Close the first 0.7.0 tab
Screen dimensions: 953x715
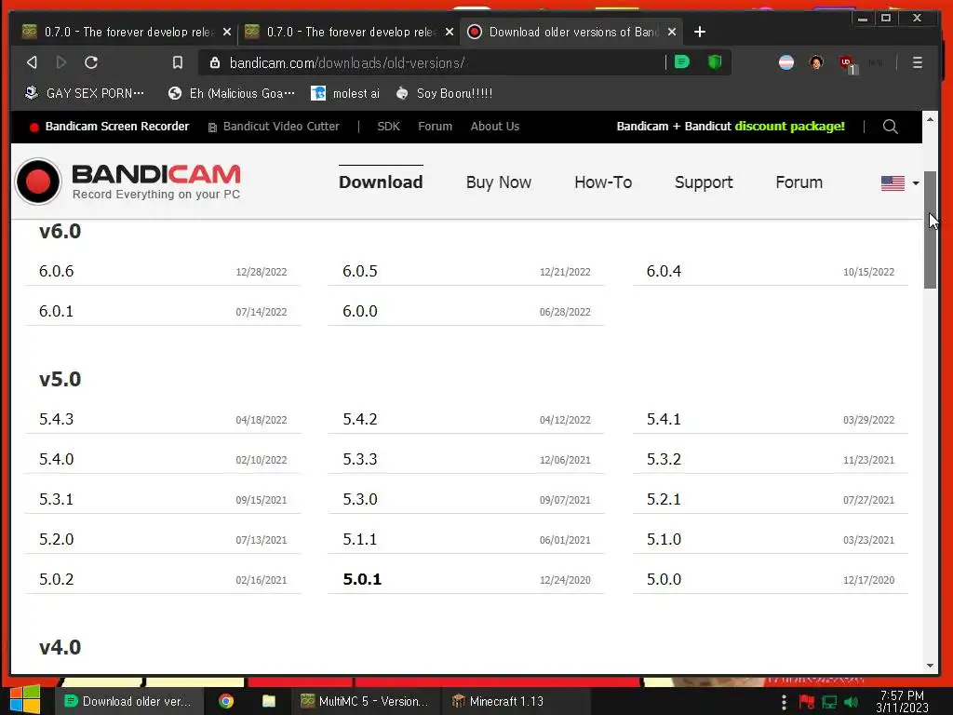click(227, 32)
